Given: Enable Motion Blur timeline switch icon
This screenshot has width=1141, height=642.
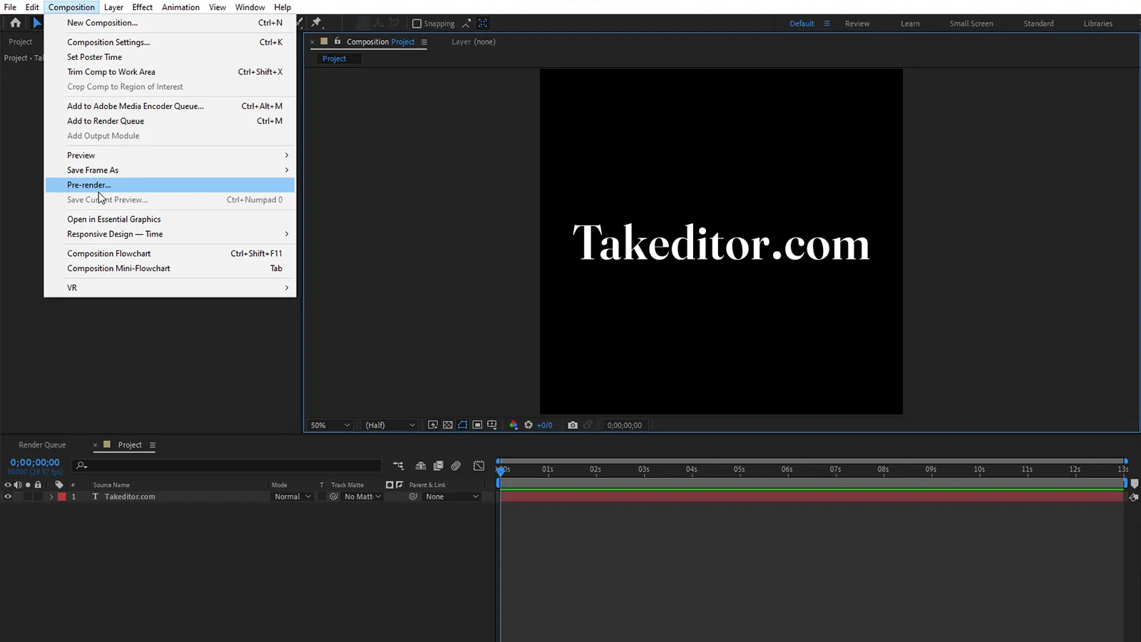Looking at the screenshot, I should (x=456, y=466).
